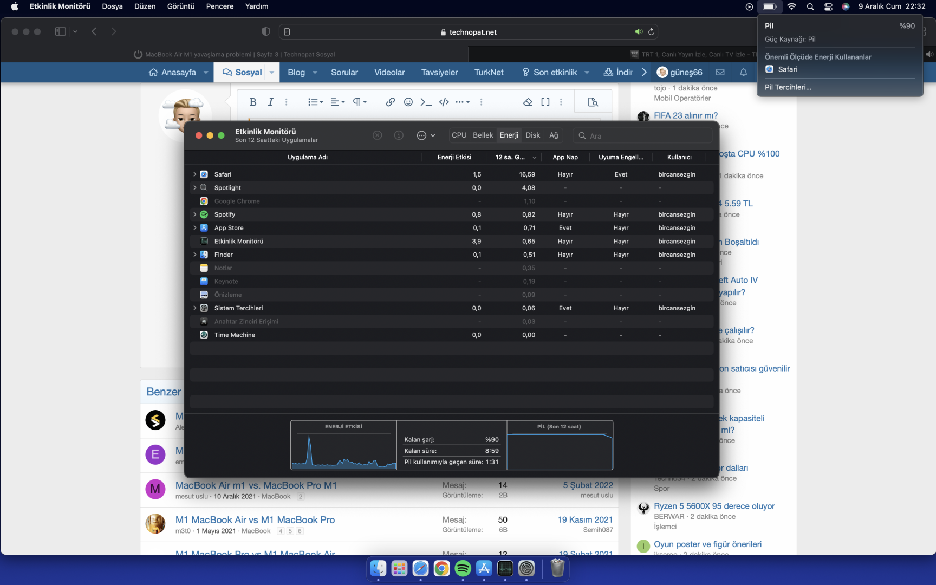936x585 pixels.
Task: Click the Bold formatting icon in editor
Action: tap(253, 102)
